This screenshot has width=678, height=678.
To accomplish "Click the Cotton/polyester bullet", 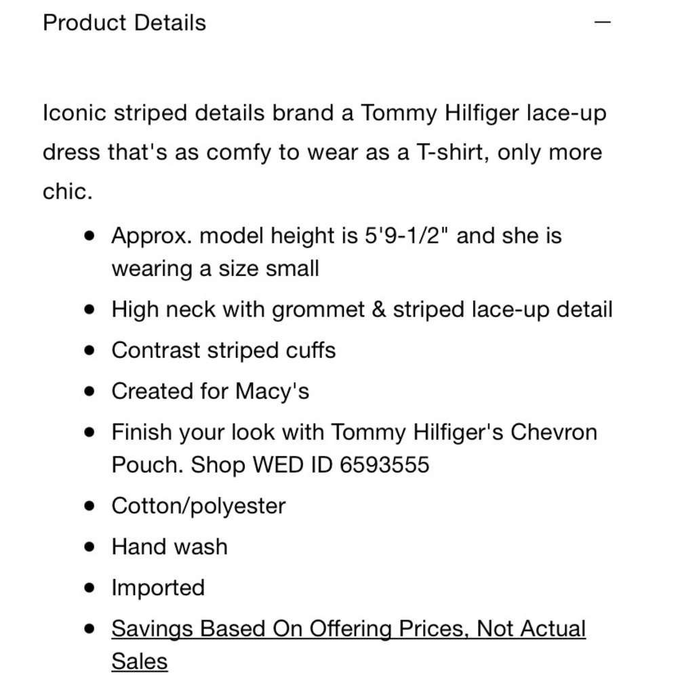I will pyautogui.click(x=199, y=506).
